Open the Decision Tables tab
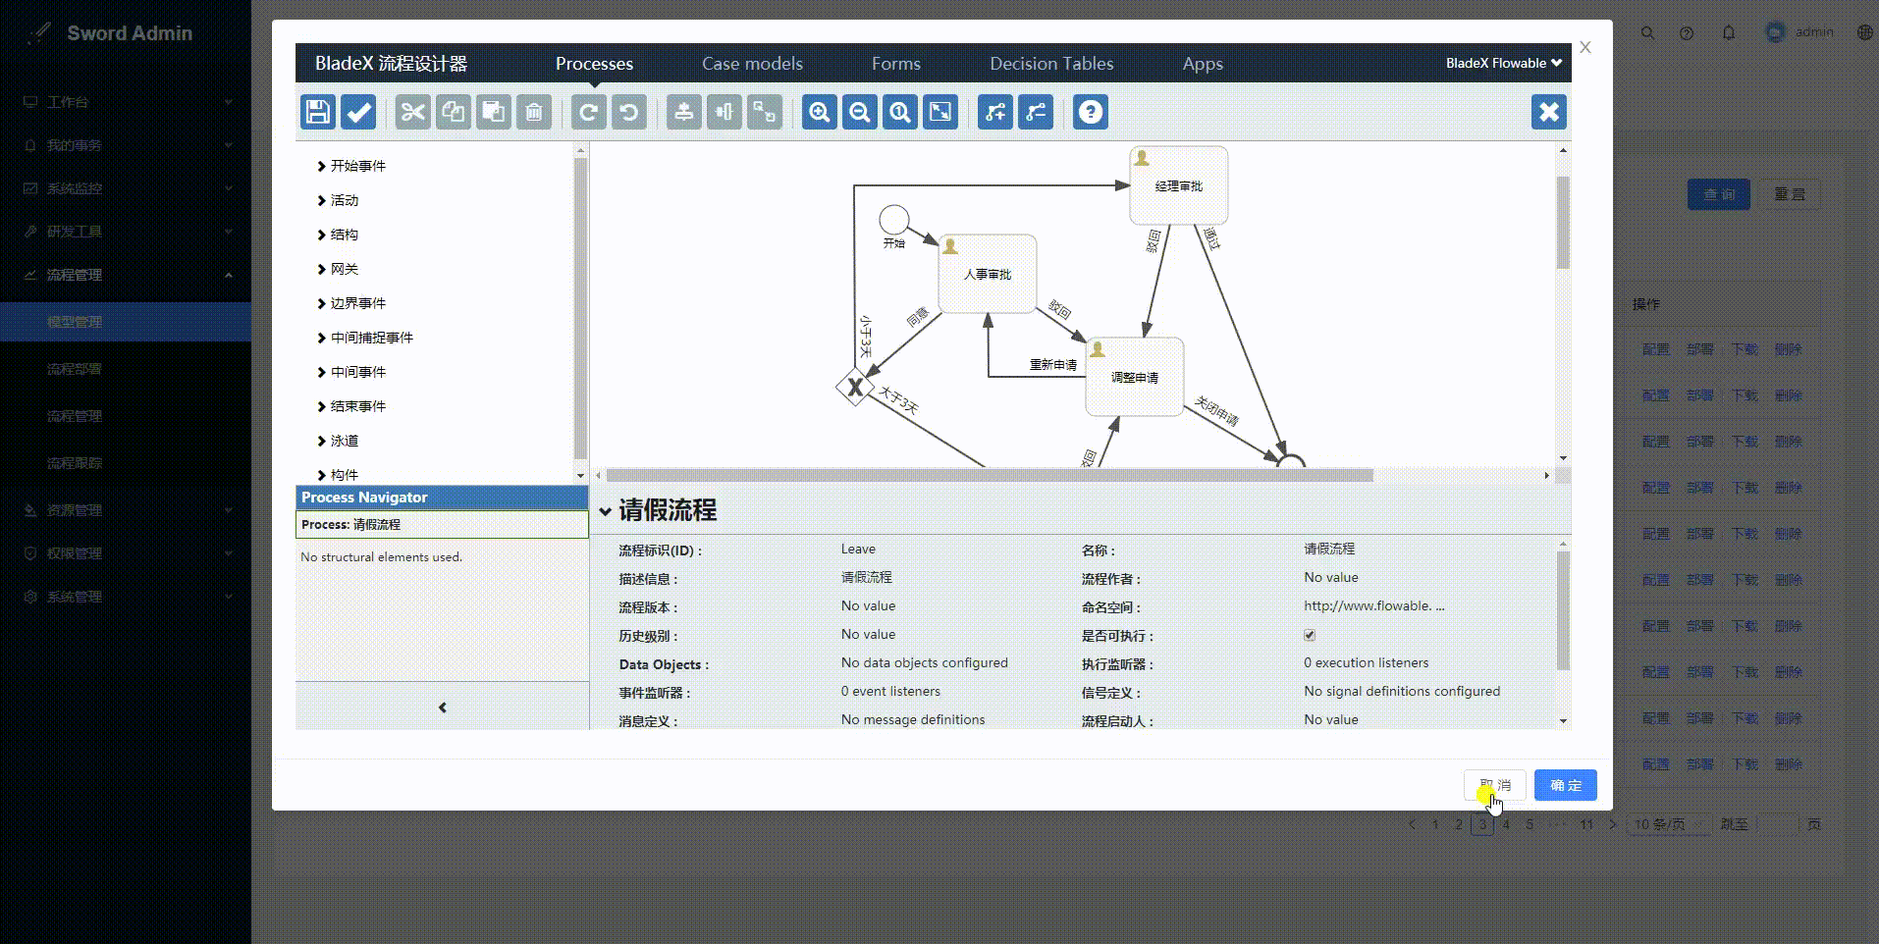The width and height of the screenshot is (1879, 944). pyautogui.click(x=1051, y=64)
